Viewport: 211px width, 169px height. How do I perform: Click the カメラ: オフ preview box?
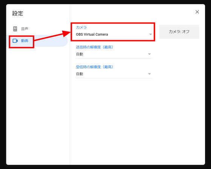coord(179,32)
